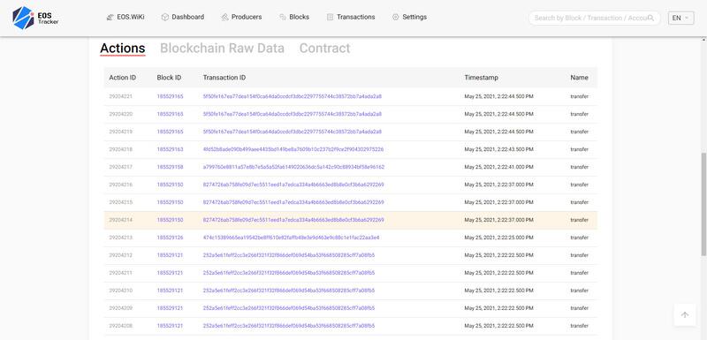This screenshot has height=340, width=707.
Task: Open the Blocks page from the navbar
Action: pyautogui.click(x=294, y=17)
